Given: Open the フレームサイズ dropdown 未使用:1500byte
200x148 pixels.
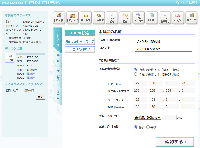Looking at the screenshot, I should pos(148,118).
